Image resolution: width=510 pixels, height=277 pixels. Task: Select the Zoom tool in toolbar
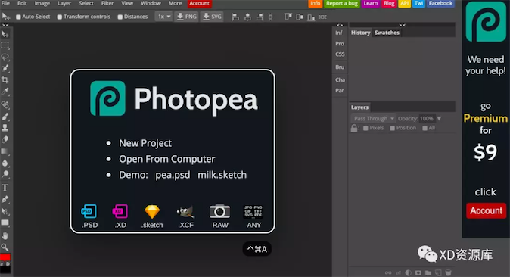point(5,247)
